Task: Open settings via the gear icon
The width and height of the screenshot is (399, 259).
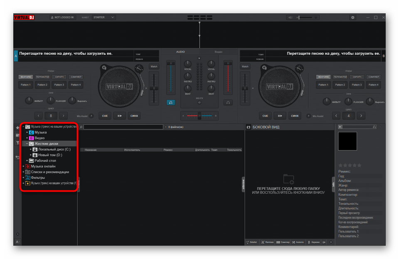Action: (x=353, y=17)
